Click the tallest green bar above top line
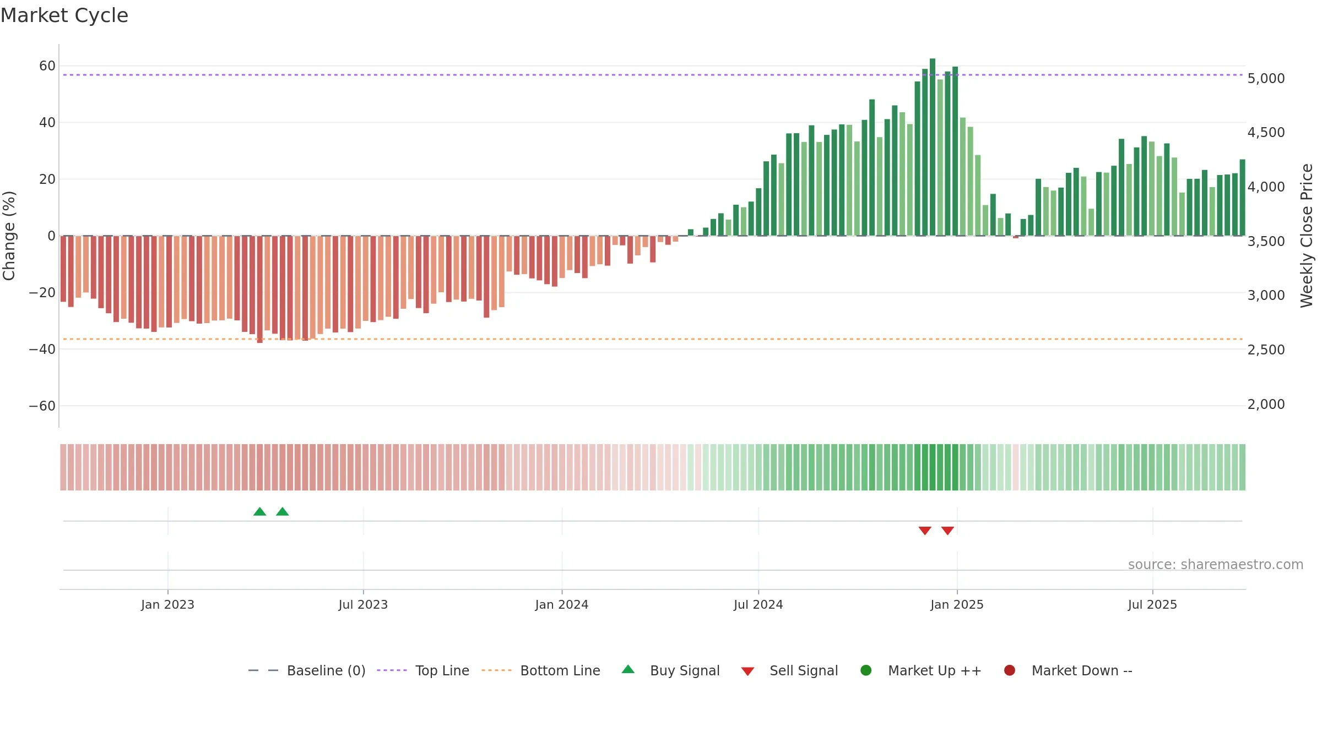1322x743 pixels. click(933, 147)
